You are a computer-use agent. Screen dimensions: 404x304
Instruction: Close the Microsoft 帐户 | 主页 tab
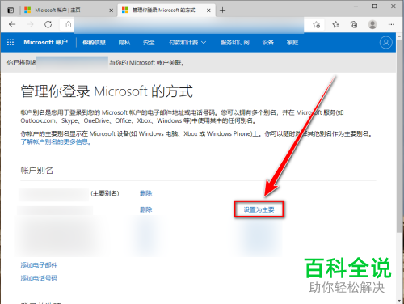click(x=111, y=11)
